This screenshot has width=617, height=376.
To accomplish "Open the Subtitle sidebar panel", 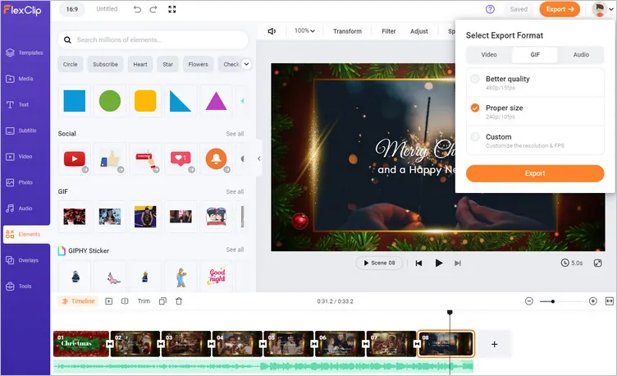I will 21,131.
